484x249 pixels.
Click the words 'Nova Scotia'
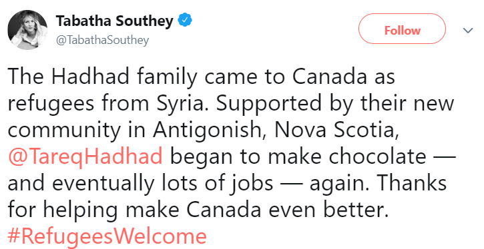coord(334,130)
